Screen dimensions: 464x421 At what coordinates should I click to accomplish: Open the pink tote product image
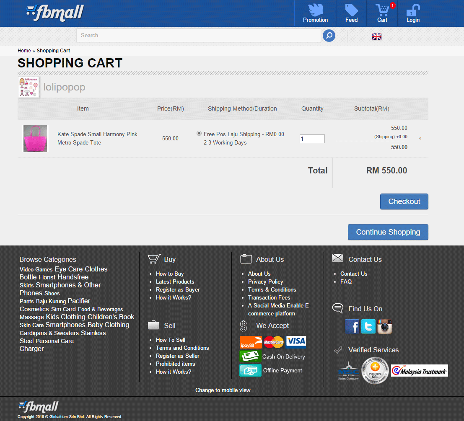[x=35, y=138]
